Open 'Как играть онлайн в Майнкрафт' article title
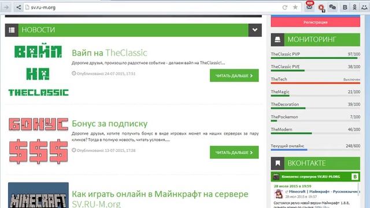The height and width of the screenshot is (208, 370). pos(160,199)
